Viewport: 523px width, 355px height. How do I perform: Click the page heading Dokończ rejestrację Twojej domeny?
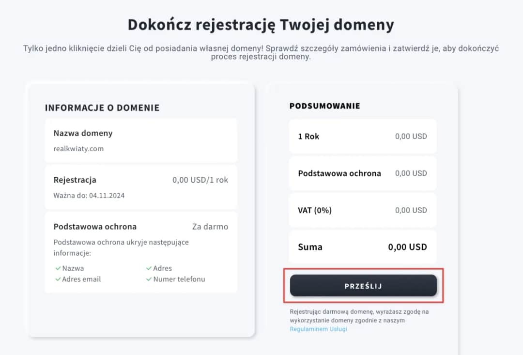tap(261, 24)
